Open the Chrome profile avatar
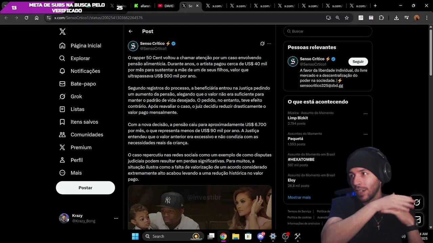This screenshot has height=243, width=433. 417,18
